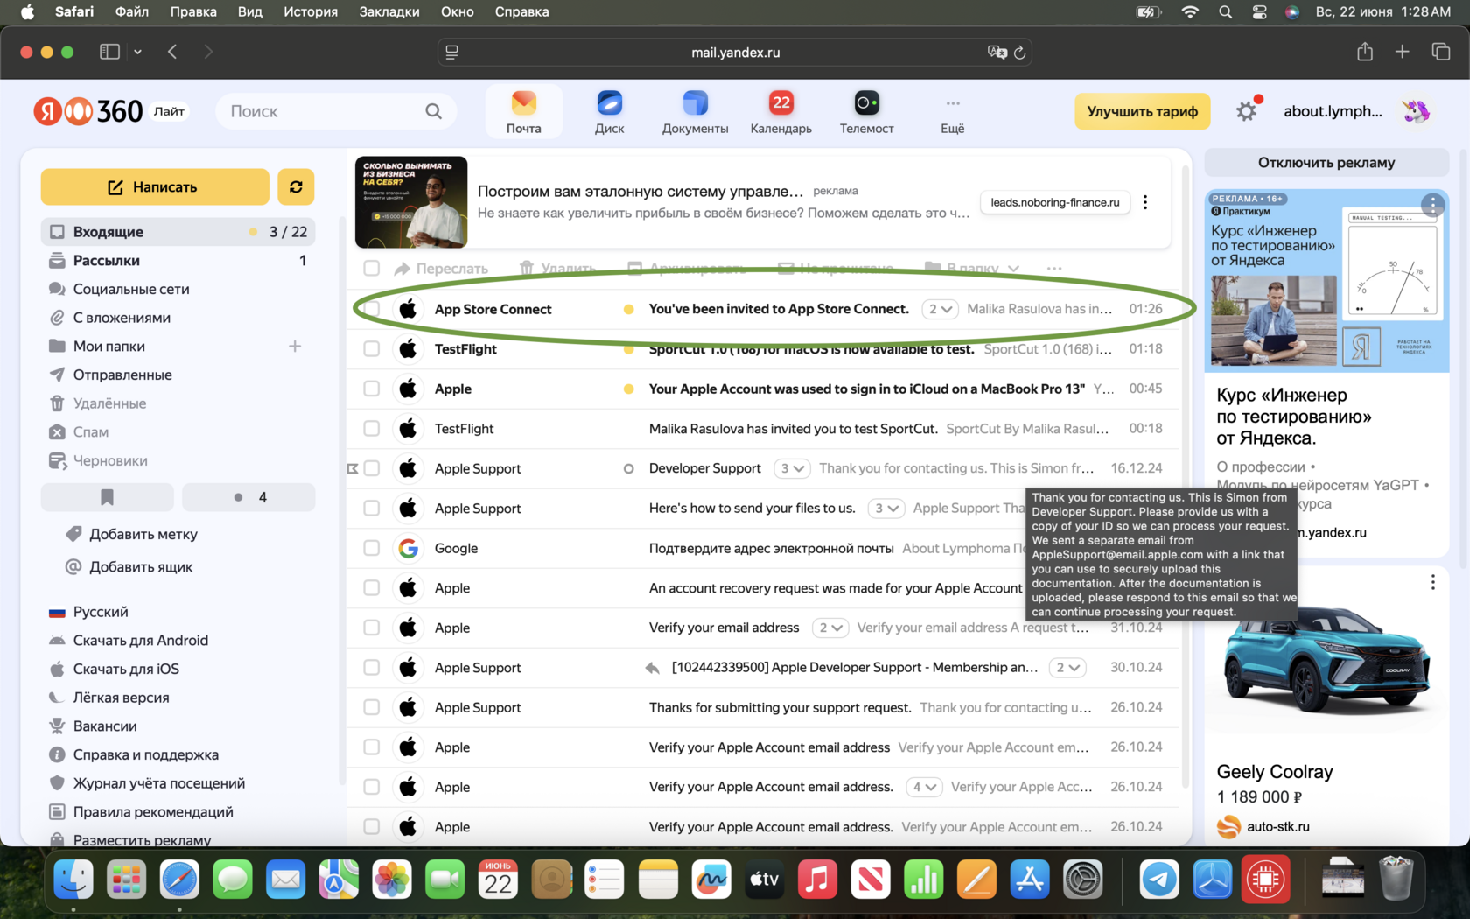Open Яндекс 360 logo home

pos(87,111)
